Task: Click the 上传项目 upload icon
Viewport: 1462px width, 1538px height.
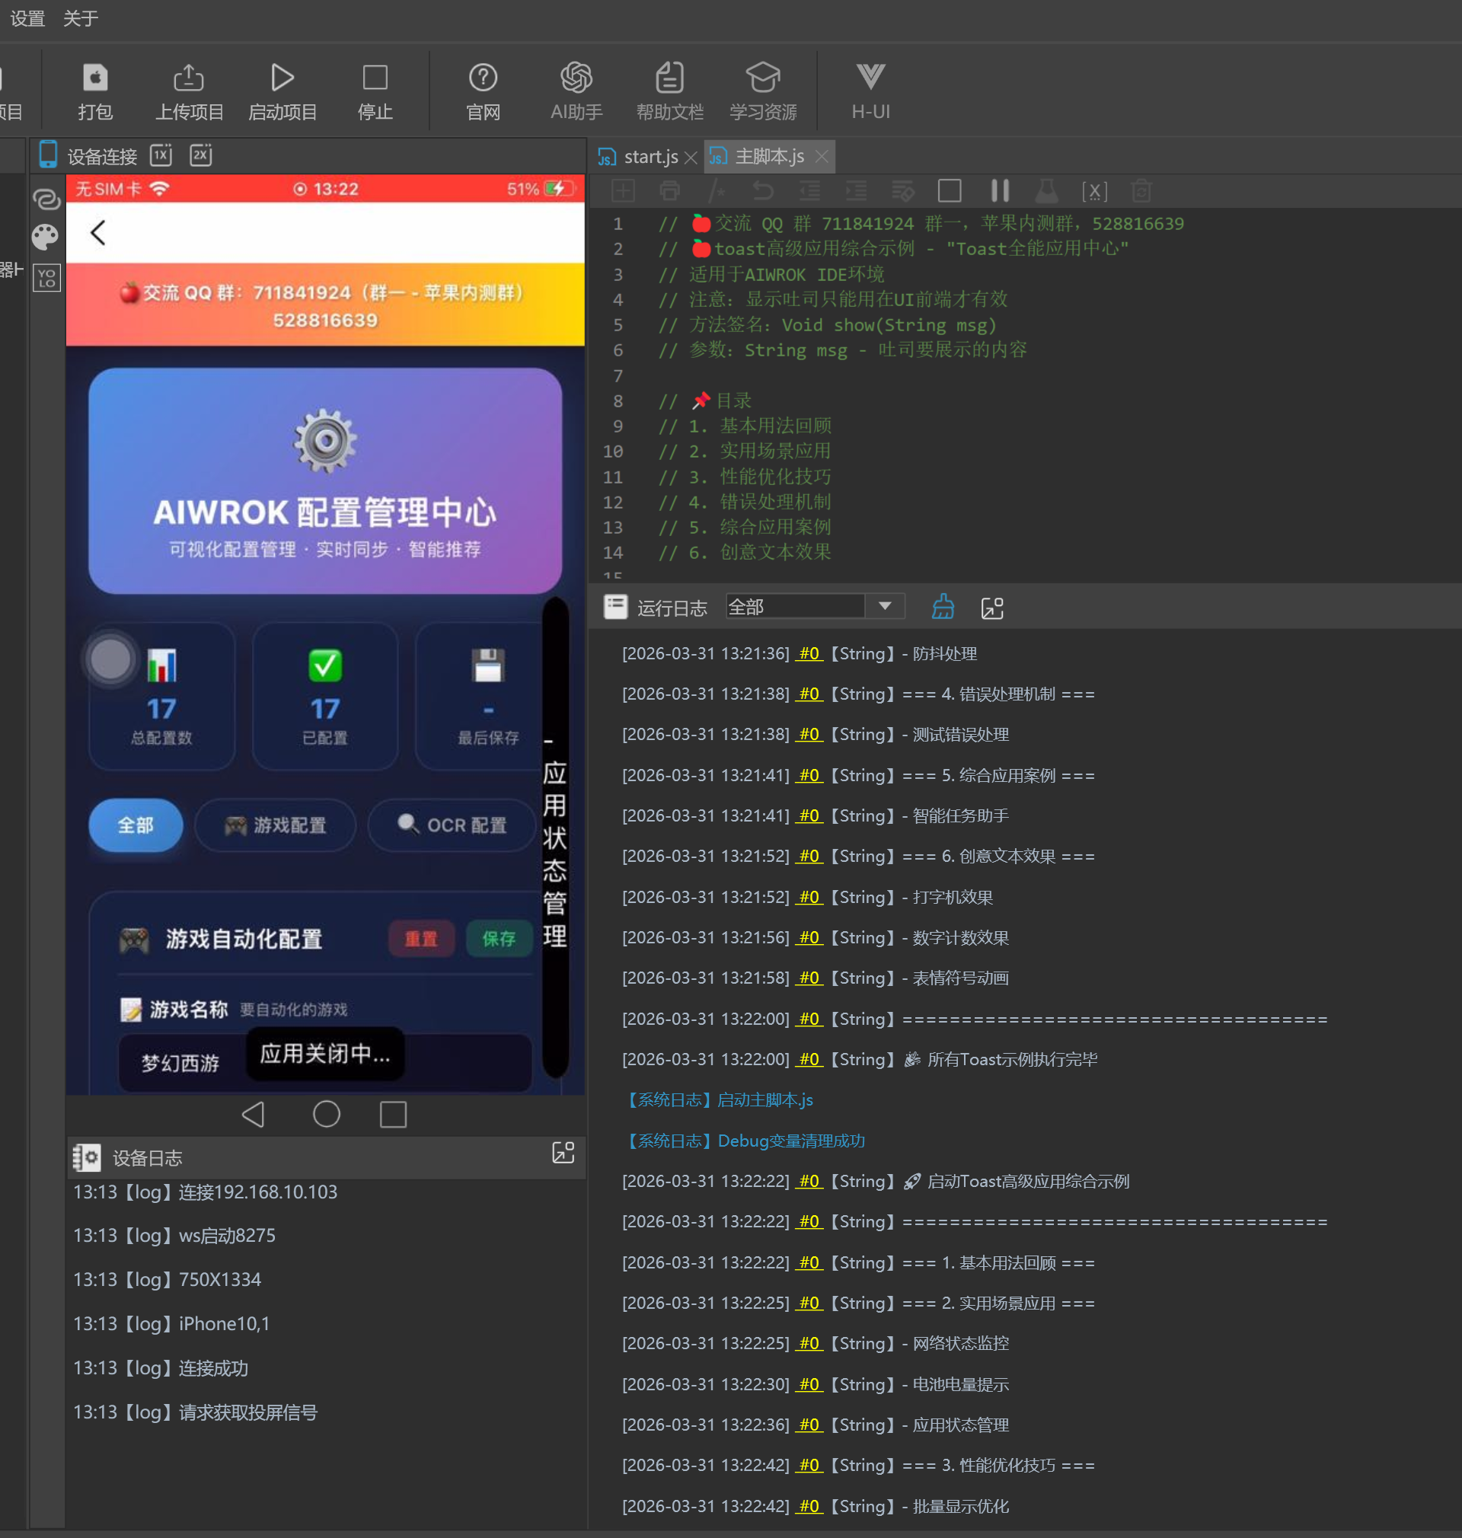Action: [x=189, y=78]
